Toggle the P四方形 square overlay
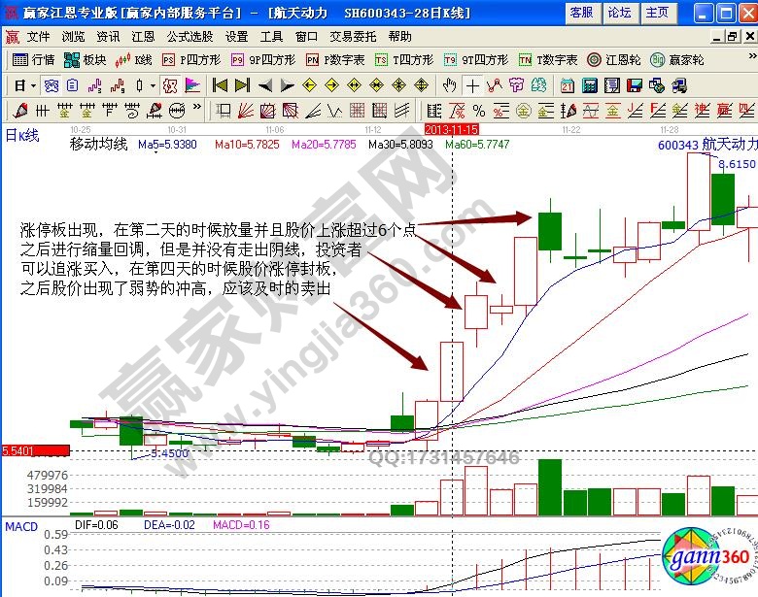The height and width of the screenshot is (597, 758). pyautogui.click(x=189, y=59)
